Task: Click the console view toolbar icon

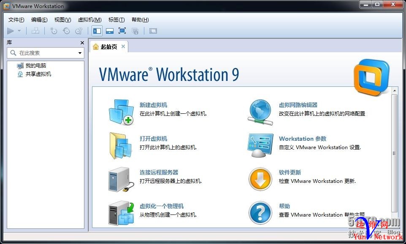Action: (x=153, y=31)
